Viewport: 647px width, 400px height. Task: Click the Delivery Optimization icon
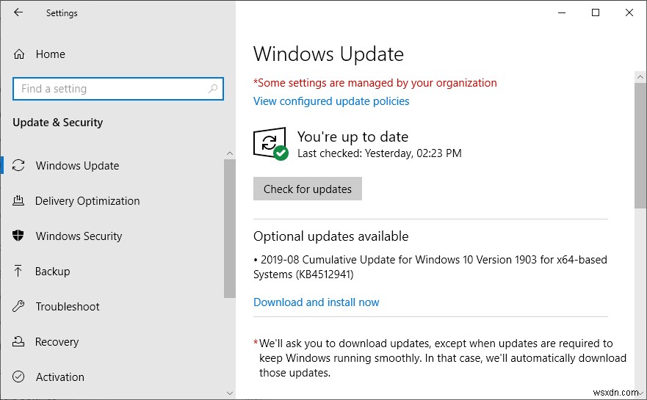(19, 200)
